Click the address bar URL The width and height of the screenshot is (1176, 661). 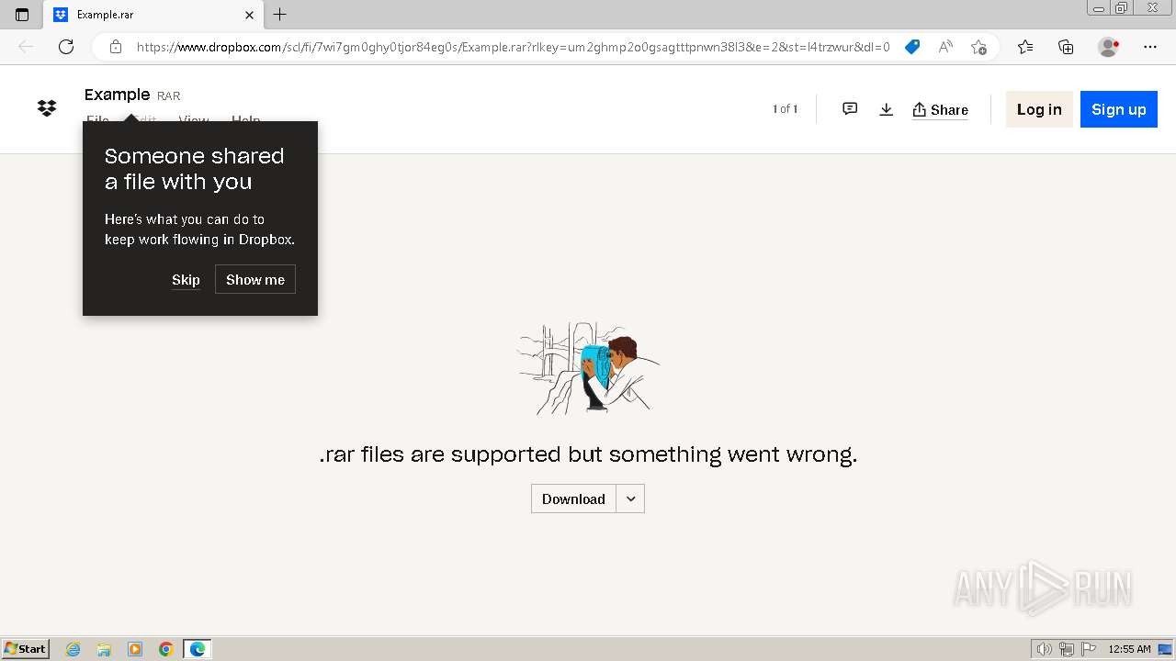[x=513, y=47]
